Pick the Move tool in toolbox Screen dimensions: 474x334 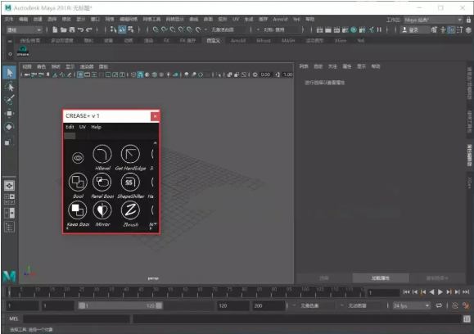(x=9, y=113)
